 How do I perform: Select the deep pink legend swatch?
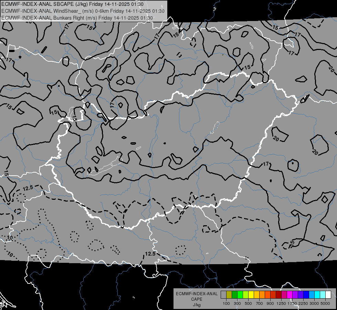(x=284, y=295)
